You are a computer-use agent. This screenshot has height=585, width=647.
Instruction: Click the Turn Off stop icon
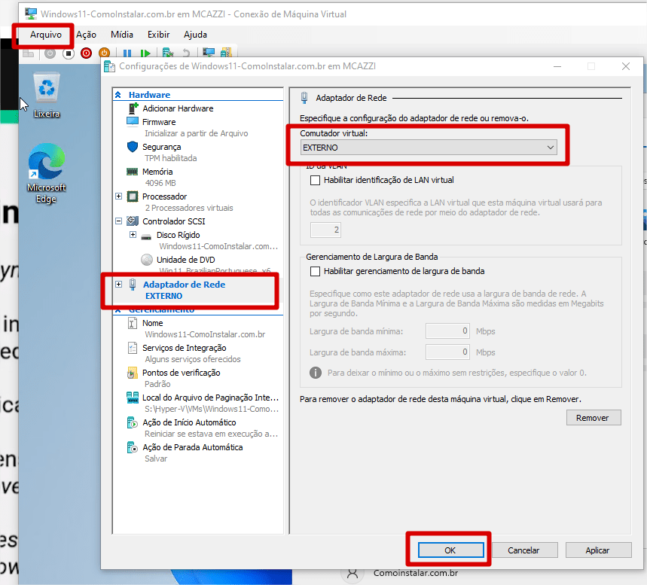[x=69, y=53]
